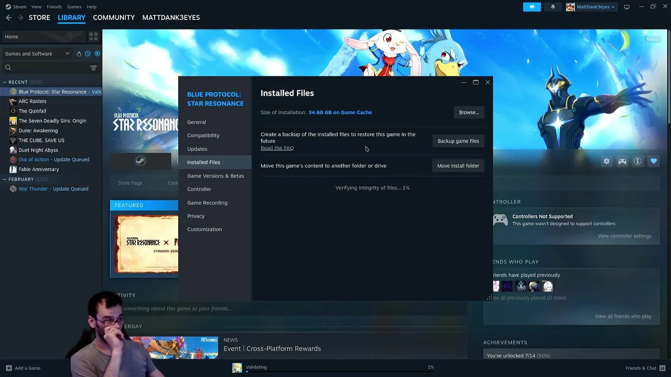This screenshot has width=671, height=377.
Task: Click the ARC Raiders game icon
Action: (13, 101)
